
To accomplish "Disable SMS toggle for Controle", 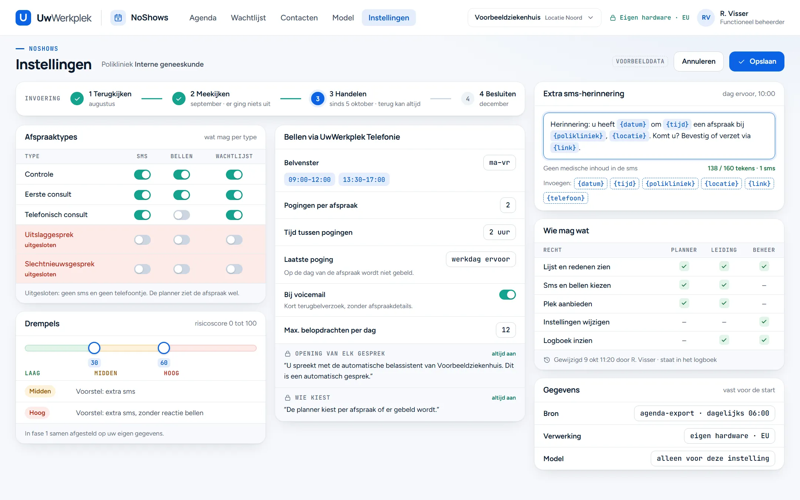I will (x=142, y=174).
